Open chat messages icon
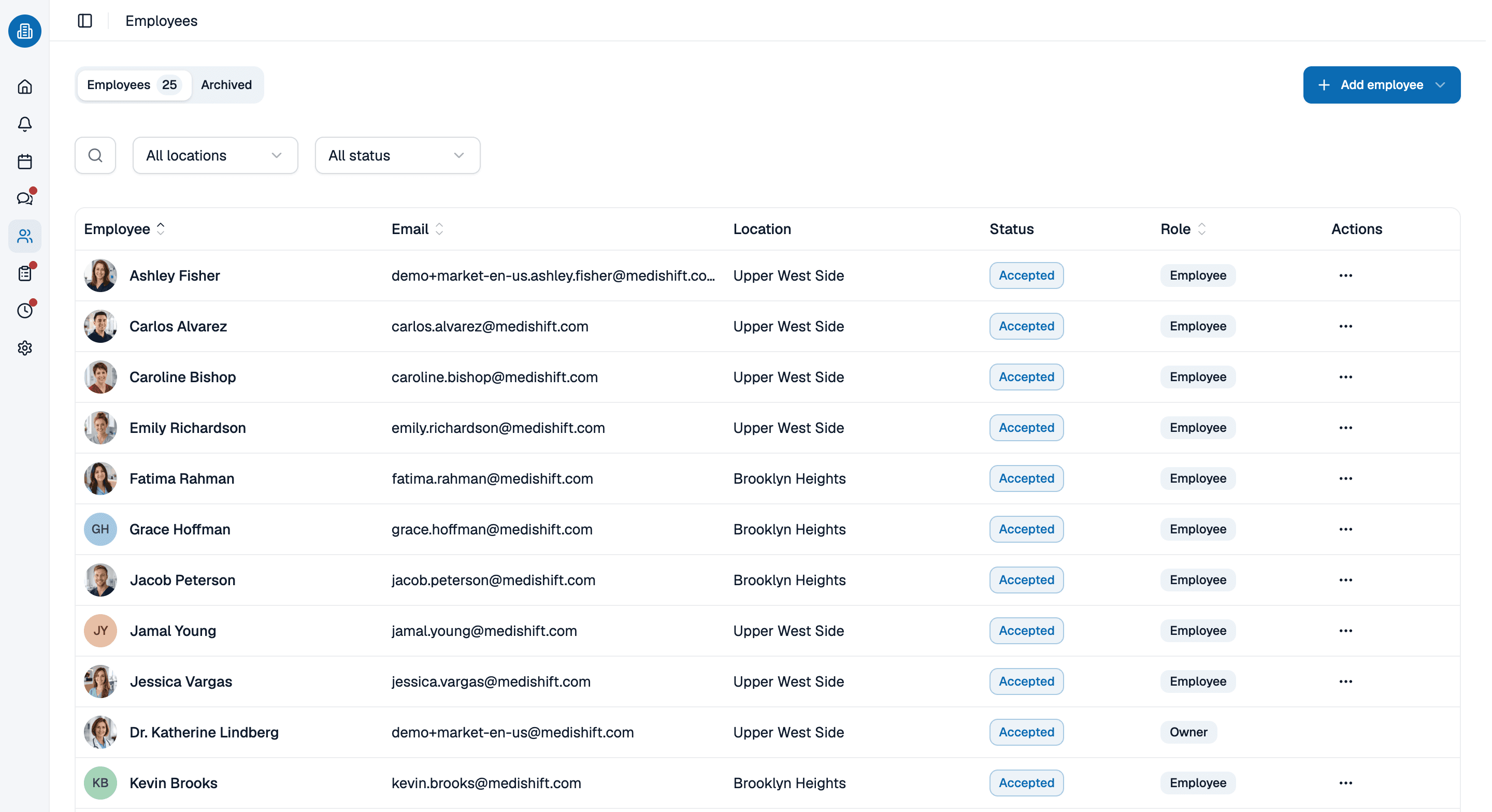 click(x=24, y=199)
